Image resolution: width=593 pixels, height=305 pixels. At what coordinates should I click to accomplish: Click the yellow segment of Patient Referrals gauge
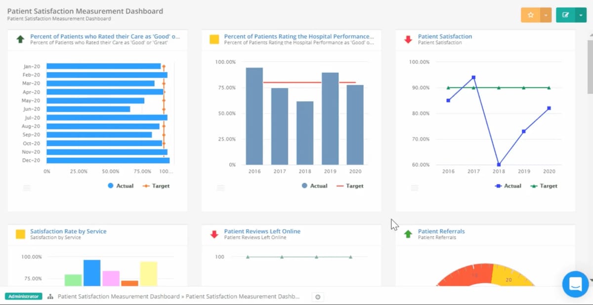tap(510, 276)
